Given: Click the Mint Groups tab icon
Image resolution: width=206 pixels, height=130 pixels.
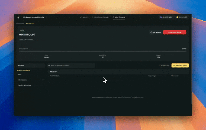Looking at the screenshot, I should point(113,17).
